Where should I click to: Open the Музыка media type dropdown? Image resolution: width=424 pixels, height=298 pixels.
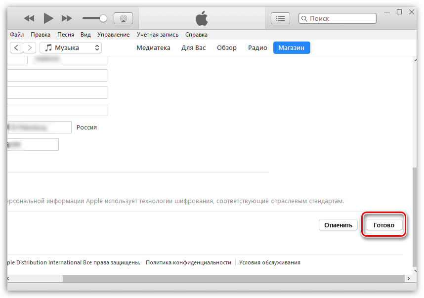[71, 47]
